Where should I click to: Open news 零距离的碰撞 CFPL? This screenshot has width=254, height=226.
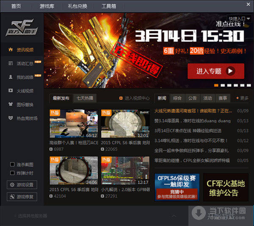point(192,161)
